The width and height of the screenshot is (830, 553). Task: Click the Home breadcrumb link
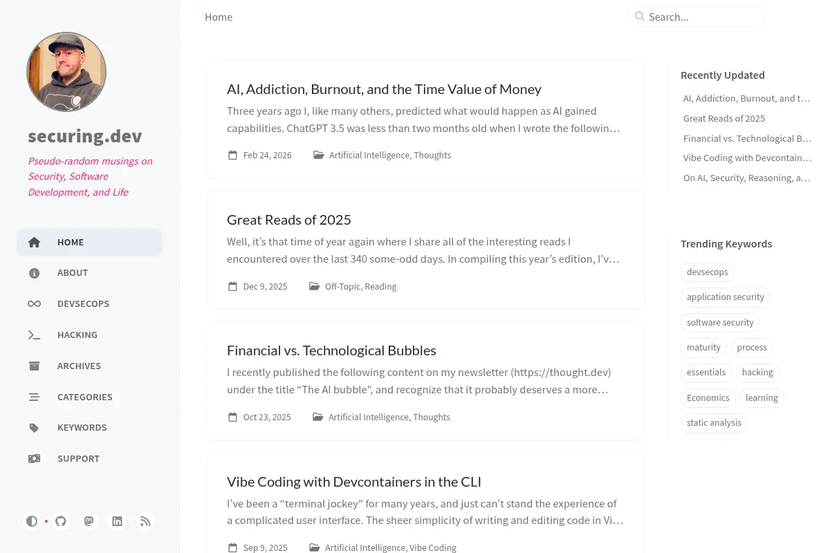click(219, 17)
